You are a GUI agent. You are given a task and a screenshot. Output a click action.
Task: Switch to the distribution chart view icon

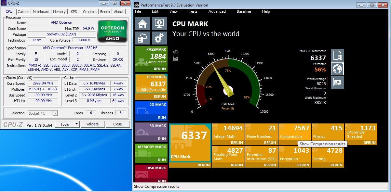(x=176, y=59)
